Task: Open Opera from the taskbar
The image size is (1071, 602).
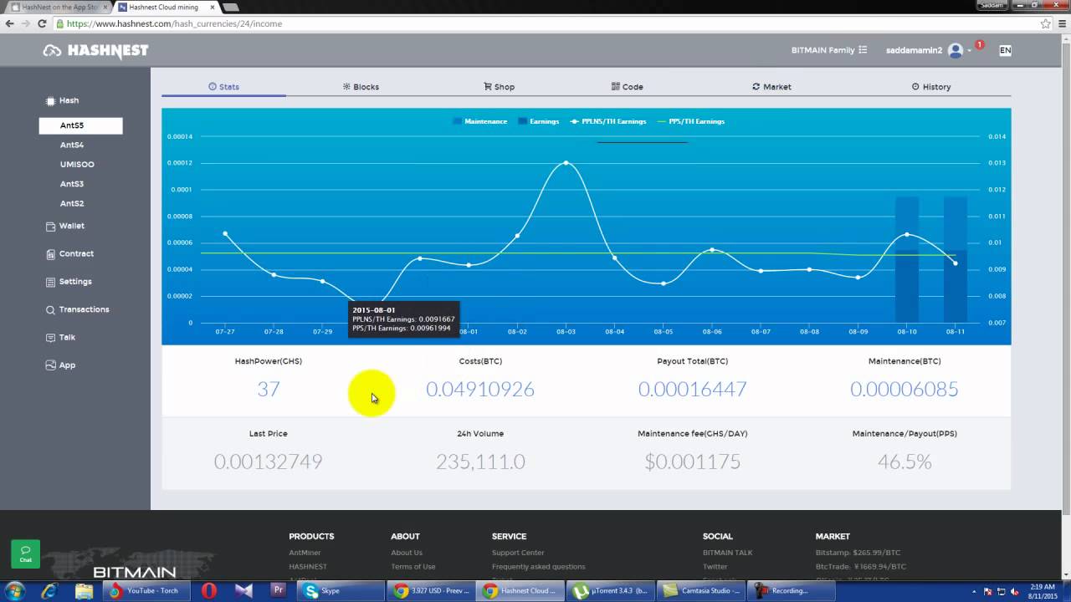Action: (x=208, y=590)
